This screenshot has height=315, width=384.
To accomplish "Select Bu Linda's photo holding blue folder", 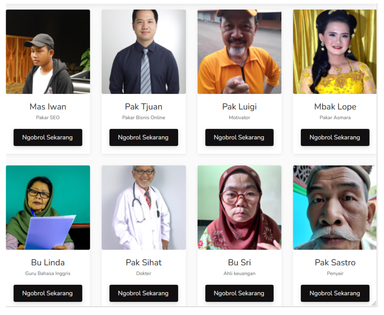I will (x=48, y=208).
